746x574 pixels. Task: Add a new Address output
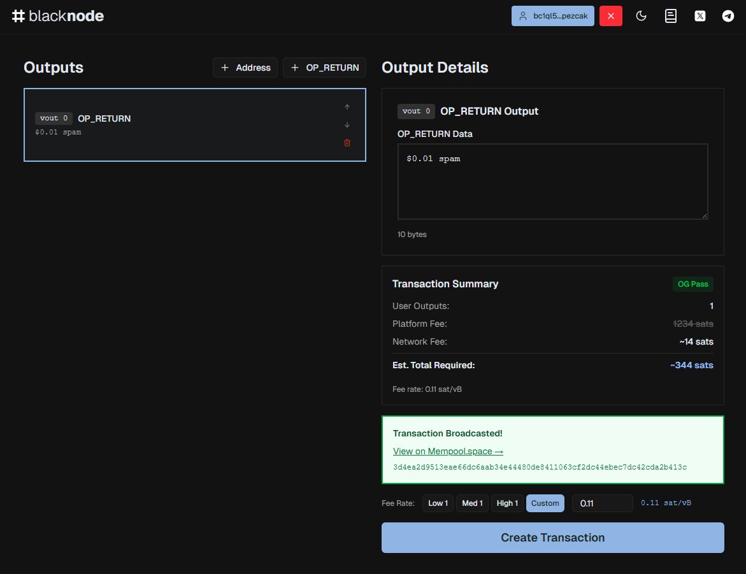click(245, 68)
